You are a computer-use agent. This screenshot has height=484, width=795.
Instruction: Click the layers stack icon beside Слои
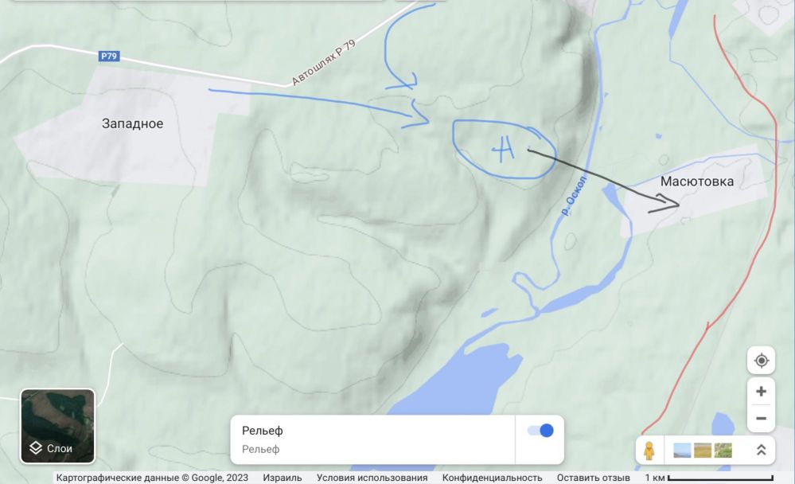(x=36, y=448)
